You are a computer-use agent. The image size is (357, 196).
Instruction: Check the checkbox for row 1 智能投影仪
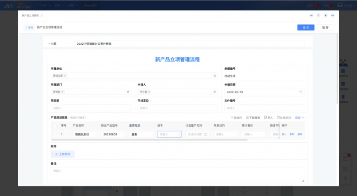[54, 134]
